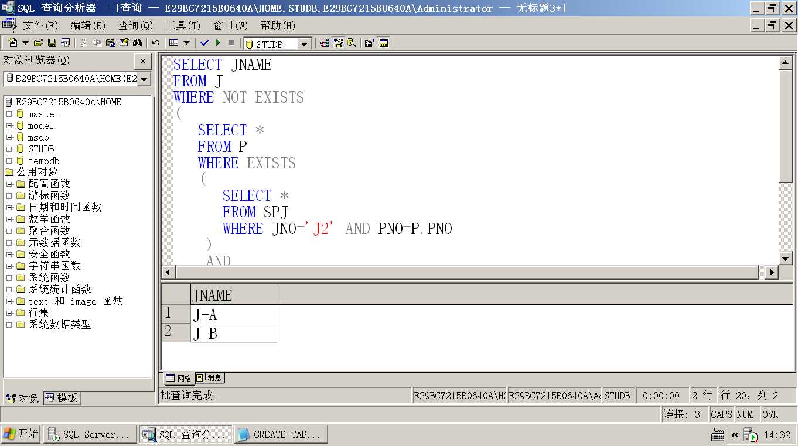Switch to the 模板 tab
Viewport: 798px width, 446px height.
coord(62,398)
